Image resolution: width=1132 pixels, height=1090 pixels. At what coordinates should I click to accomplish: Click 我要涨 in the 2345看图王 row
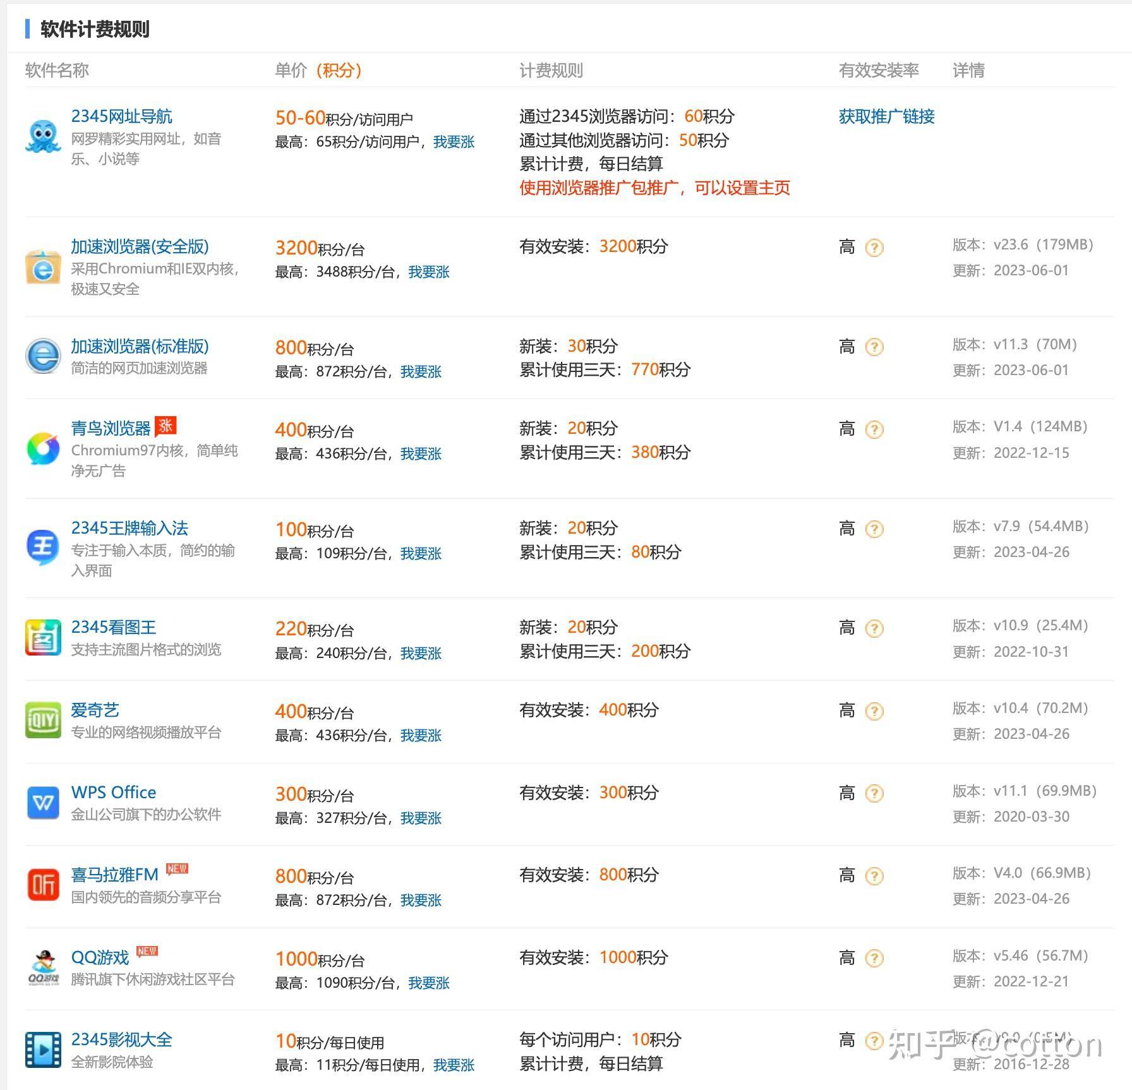421,654
